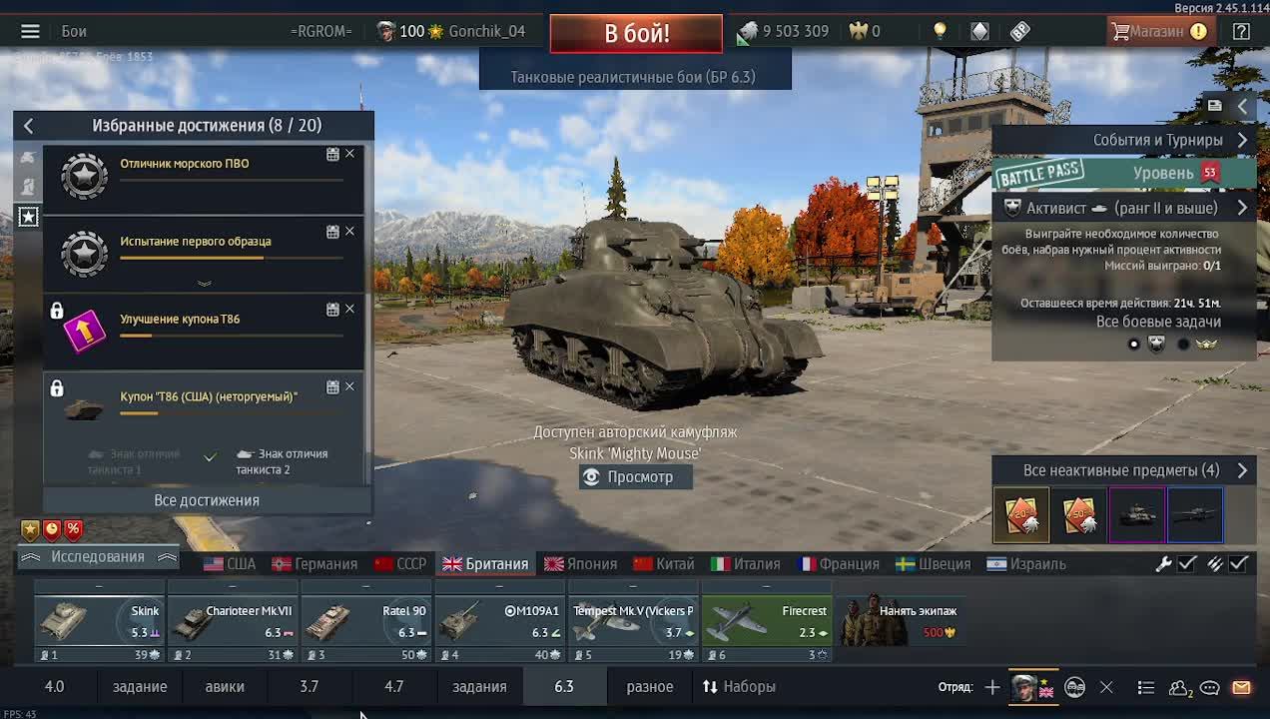Open the mail envelope icon

pos(1241,687)
